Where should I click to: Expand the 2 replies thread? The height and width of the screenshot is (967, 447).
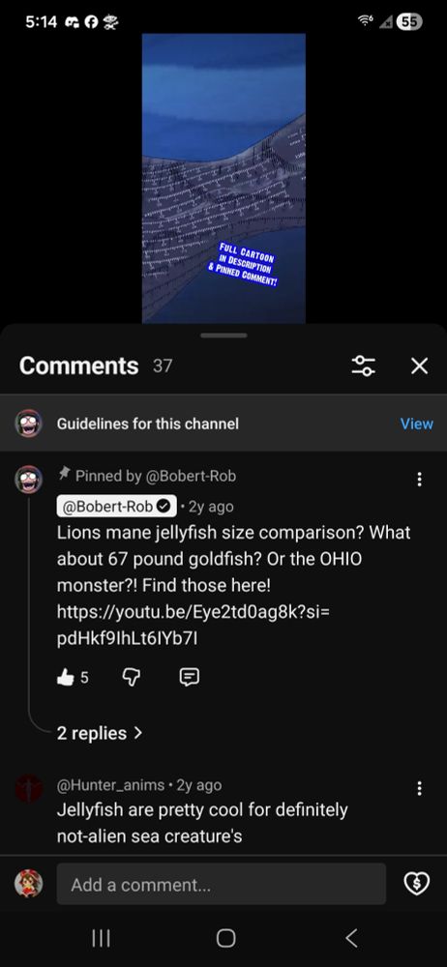(x=100, y=733)
